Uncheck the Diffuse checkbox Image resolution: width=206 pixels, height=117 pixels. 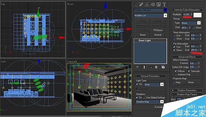tap(175, 71)
